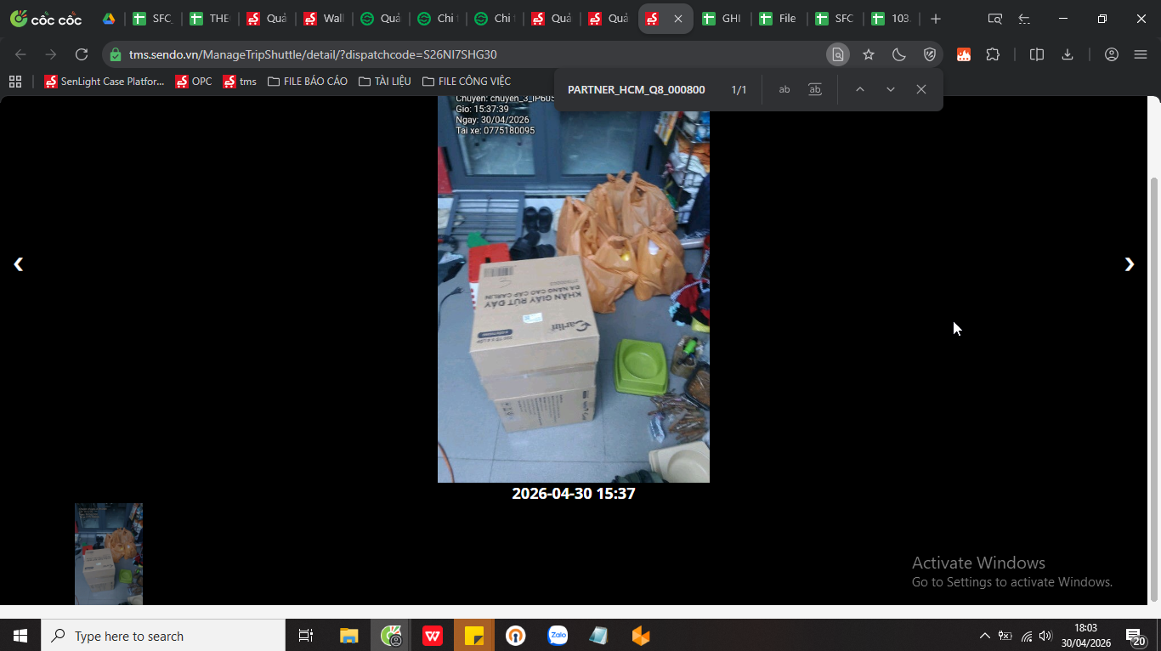Open the tms bookmark
The width and height of the screenshot is (1161, 651).
[240, 82]
